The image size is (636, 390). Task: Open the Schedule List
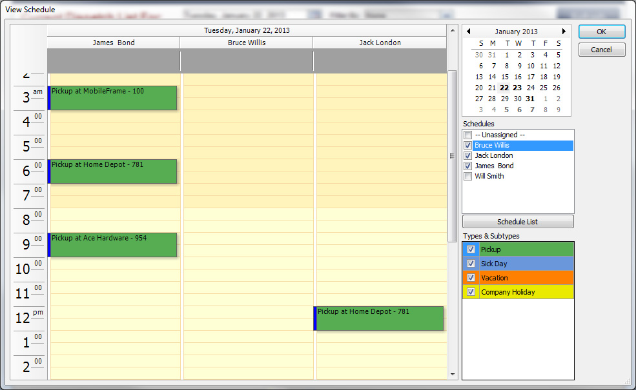tap(518, 222)
